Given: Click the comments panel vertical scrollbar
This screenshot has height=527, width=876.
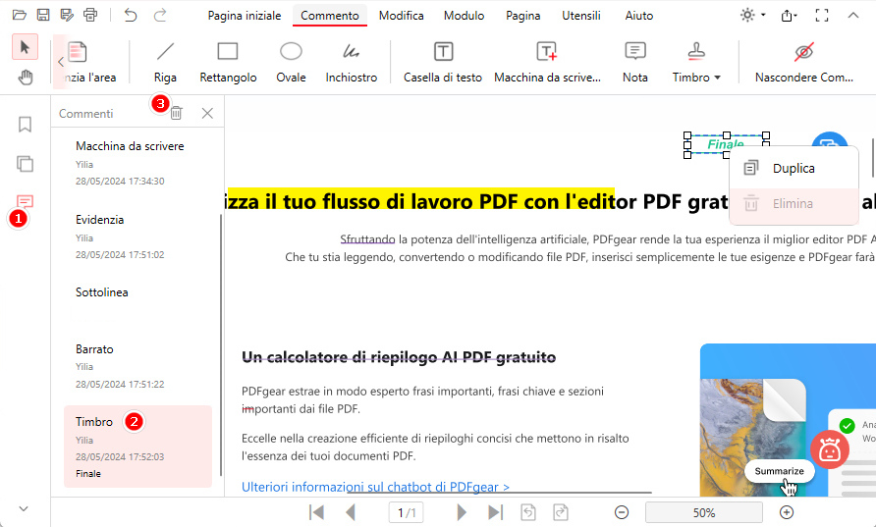Looking at the screenshot, I should point(221,344).
